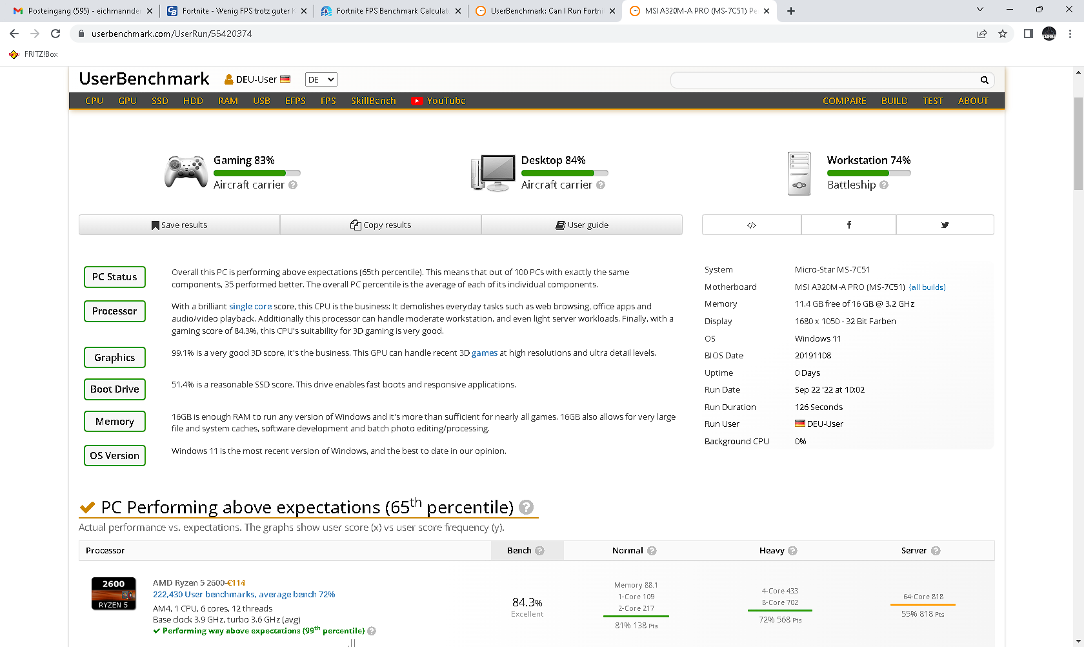1084x647 pixels.
Task: Open the User guide button
Action: [582, 225]
